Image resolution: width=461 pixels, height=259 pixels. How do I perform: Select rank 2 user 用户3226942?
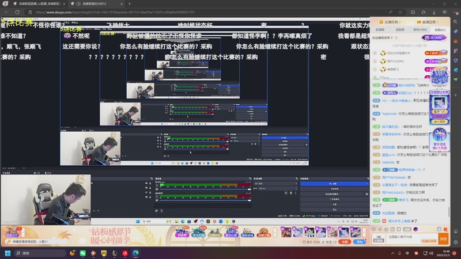(x=395, y=62)
